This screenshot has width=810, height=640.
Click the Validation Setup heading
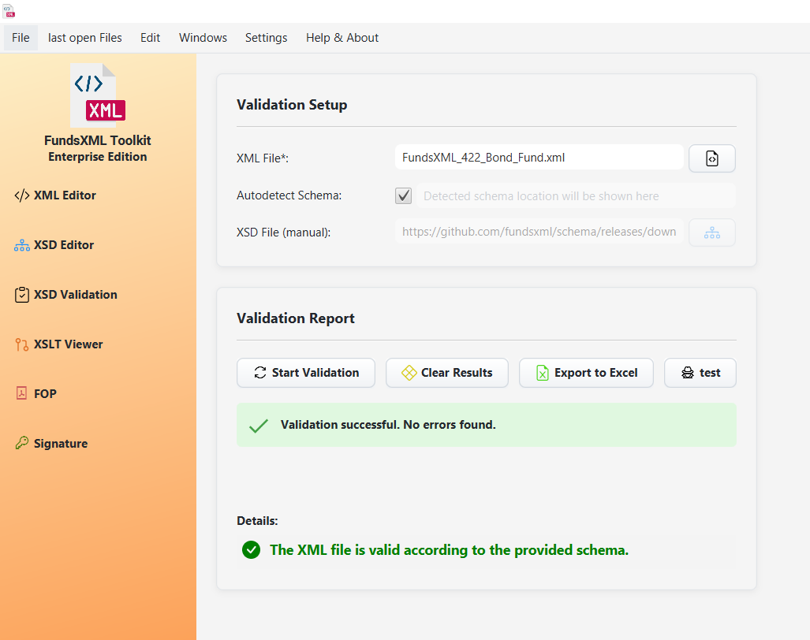pyautogui.click(x=292, y=105)
